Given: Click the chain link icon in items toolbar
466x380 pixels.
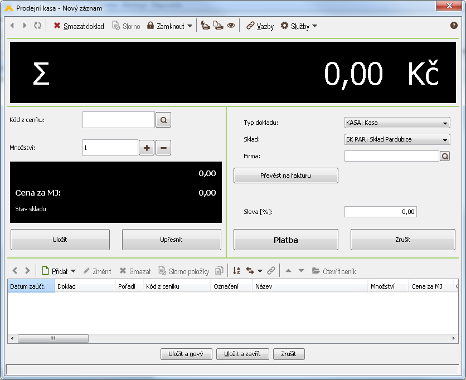Looking at the screenshot, I should coord(271,271).
